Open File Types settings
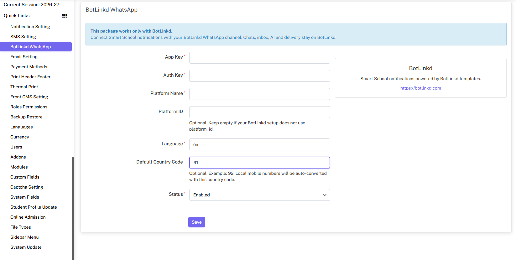 21,227
